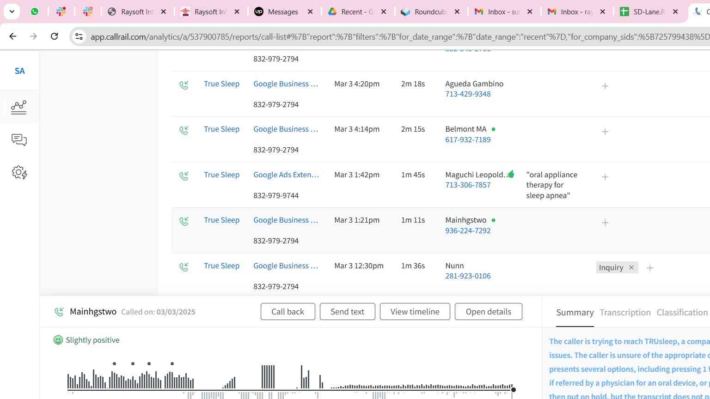Select the 2m 18s duration cell
Image resolution: width=710 pixels, height=399 pixels.
click(x=413, y=84)
